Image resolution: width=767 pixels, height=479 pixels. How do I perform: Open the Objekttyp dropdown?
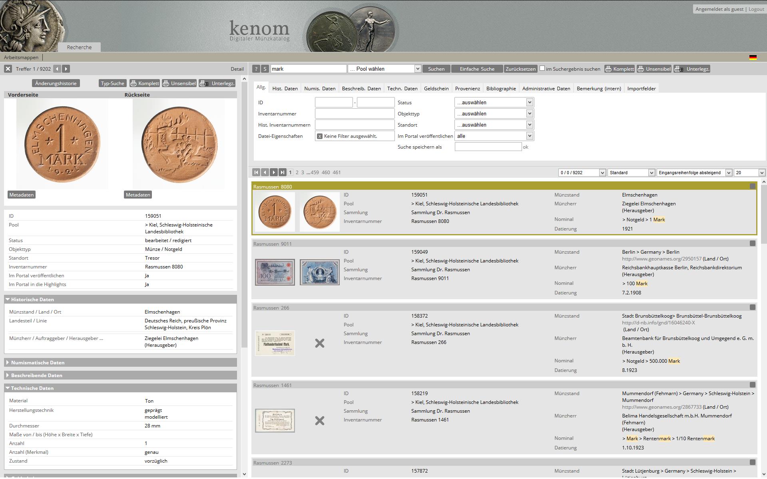coord(494,113)
